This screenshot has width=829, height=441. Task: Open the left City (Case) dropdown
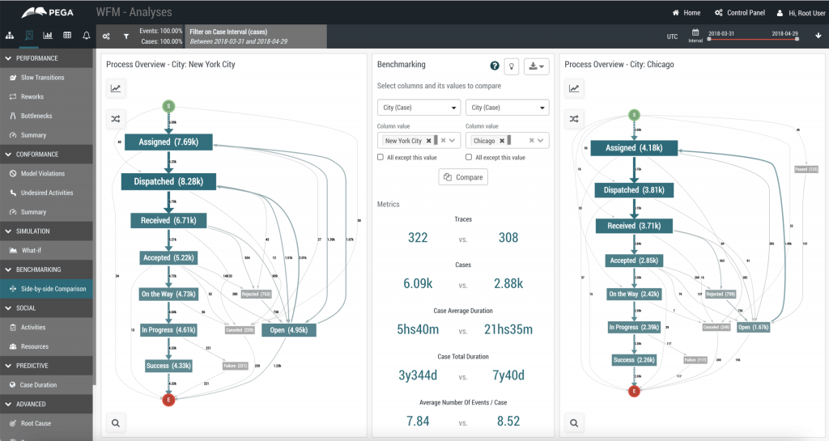tap(419, 107)
